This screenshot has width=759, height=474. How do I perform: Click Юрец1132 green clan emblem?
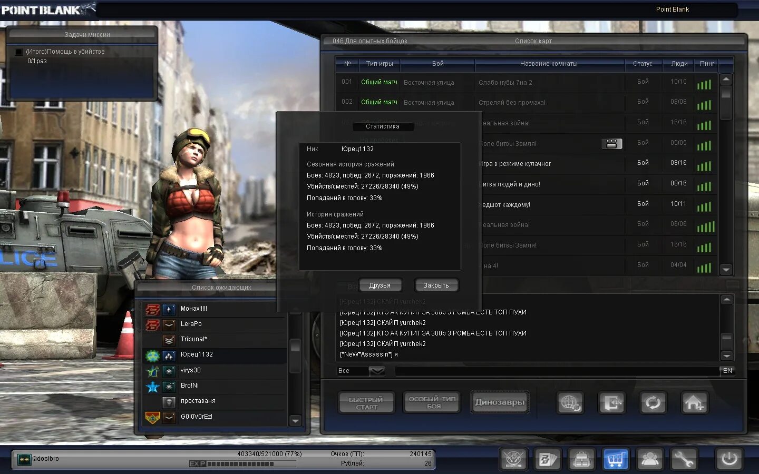click(152, 355)
